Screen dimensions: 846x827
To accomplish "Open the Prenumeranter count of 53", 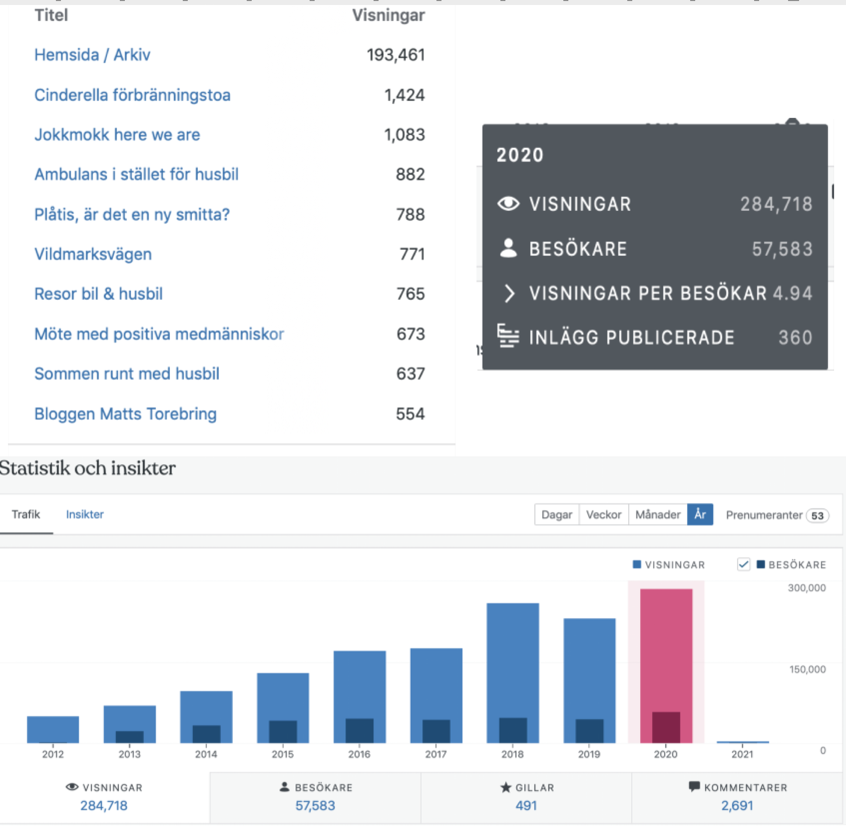I will tap(817, 515).
